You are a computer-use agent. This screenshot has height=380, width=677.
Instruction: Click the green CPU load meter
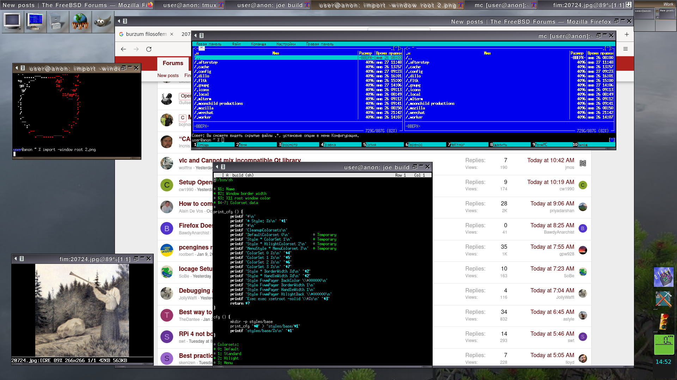[x=664, y=344]
